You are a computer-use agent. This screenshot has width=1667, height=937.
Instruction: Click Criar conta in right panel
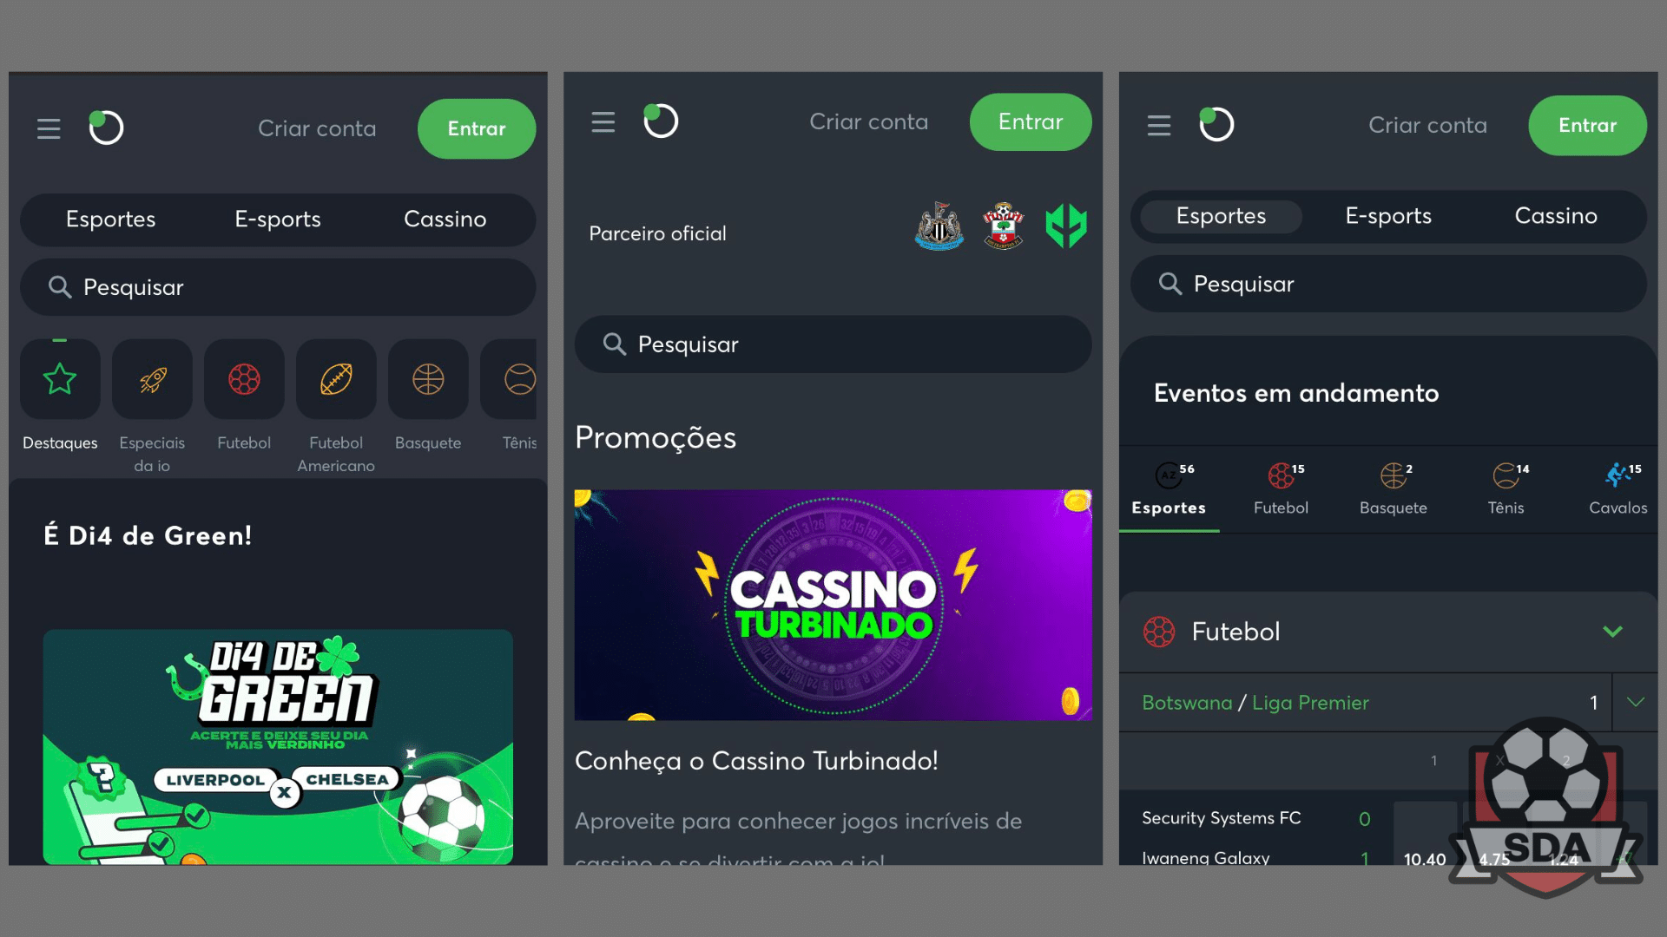1428,126
